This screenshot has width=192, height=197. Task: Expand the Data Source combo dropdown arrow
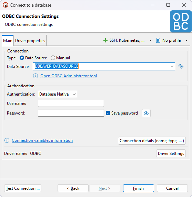pyautogui.click(x=172, y=66)
